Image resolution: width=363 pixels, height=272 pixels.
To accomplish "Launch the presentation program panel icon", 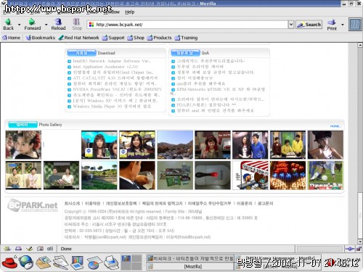I will [78, 263].
